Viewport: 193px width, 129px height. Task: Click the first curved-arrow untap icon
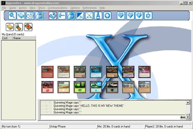(x=30, y=16)
